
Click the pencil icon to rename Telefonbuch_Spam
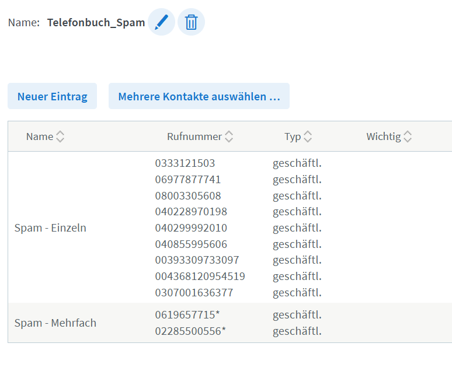tap(161, 23)
